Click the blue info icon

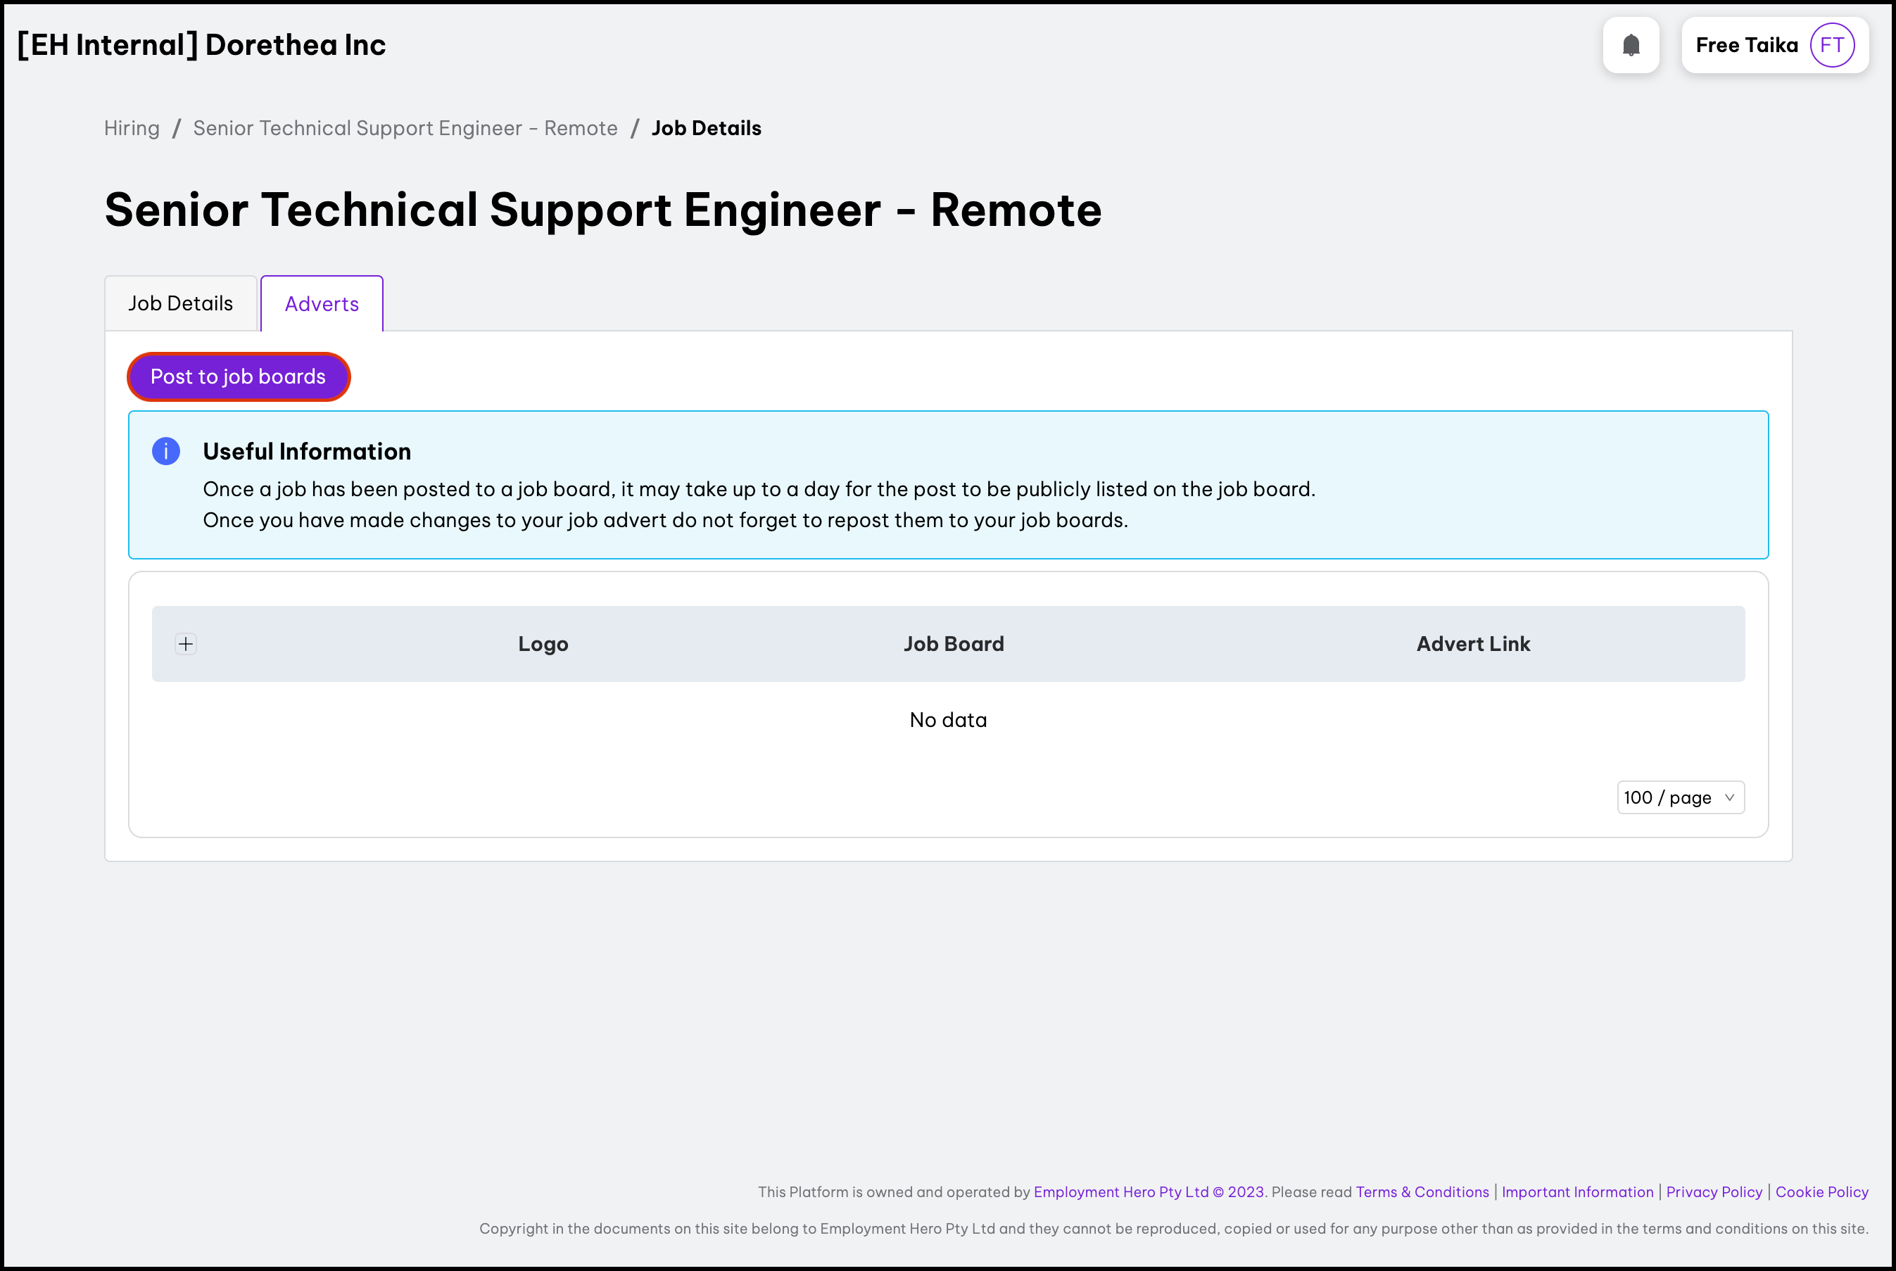pyautogui.click(x=166, y=452)
